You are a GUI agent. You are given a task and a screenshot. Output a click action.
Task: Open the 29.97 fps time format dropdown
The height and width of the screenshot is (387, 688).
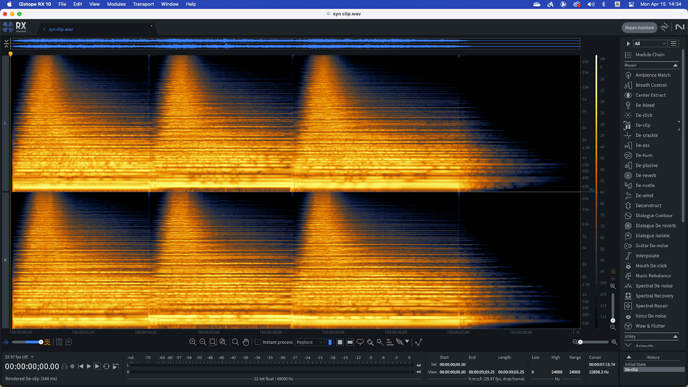pyautogui.click(x=19, y=357)
